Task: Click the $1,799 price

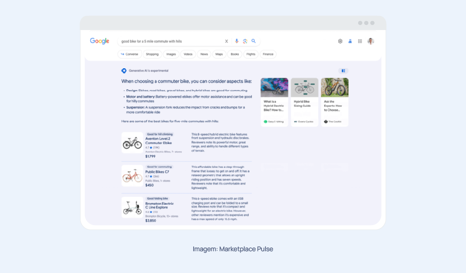Action: coord(150,157)
